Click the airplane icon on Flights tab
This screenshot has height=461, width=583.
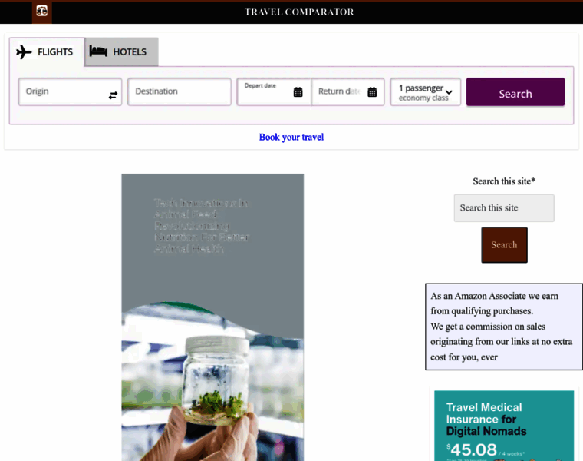24,51
